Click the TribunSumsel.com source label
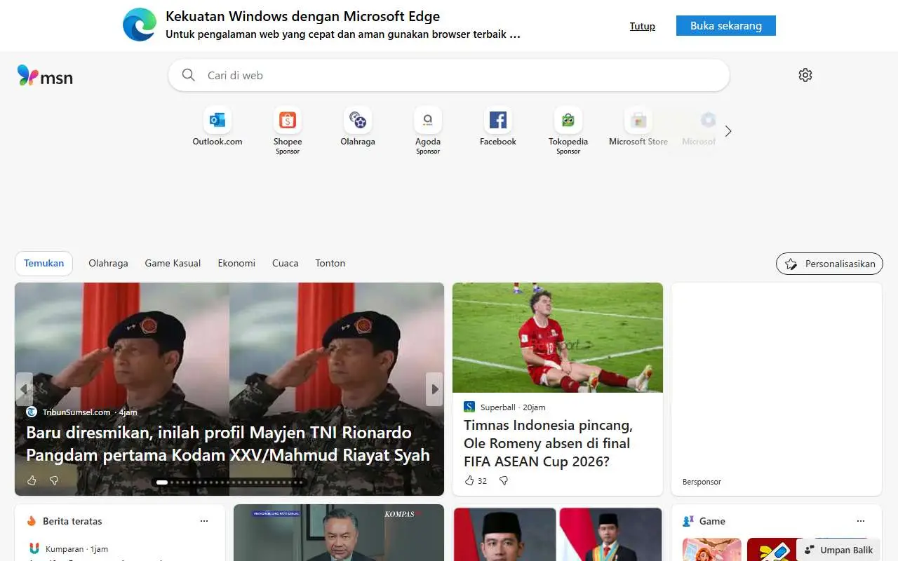This screenshot has height=561, width=898. pos(76,412)
